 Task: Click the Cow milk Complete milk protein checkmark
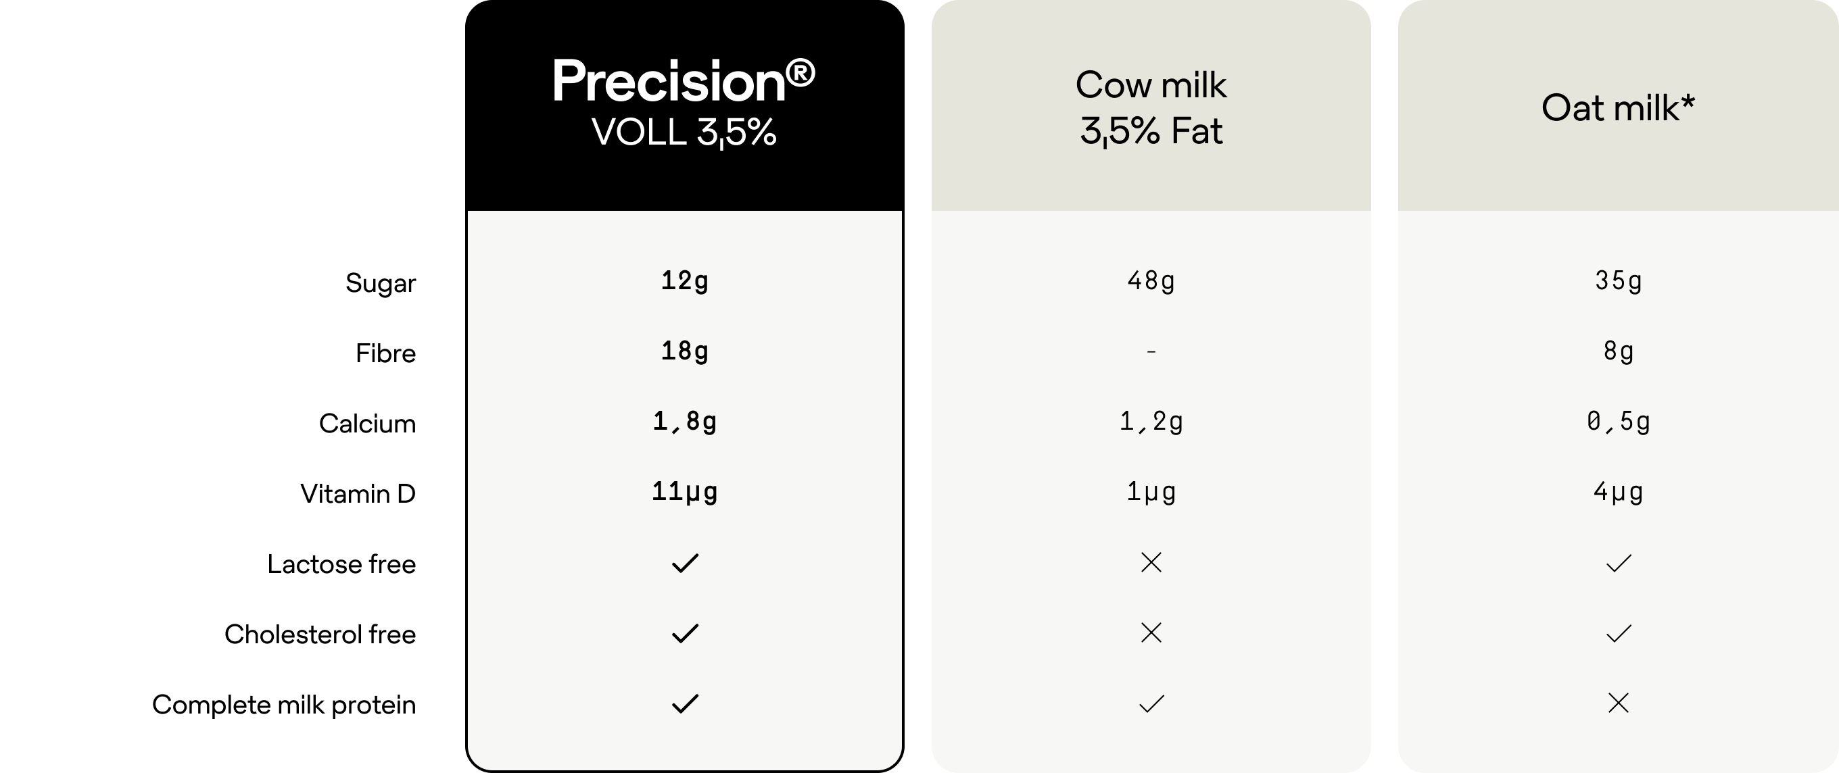click(x=1151, y=704)
